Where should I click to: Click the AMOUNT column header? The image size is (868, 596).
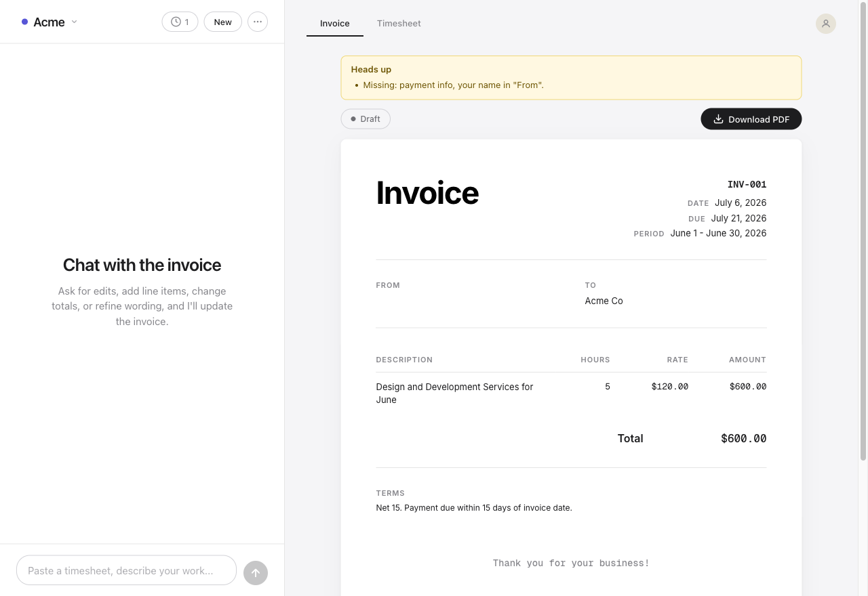[x=747, y=360]
